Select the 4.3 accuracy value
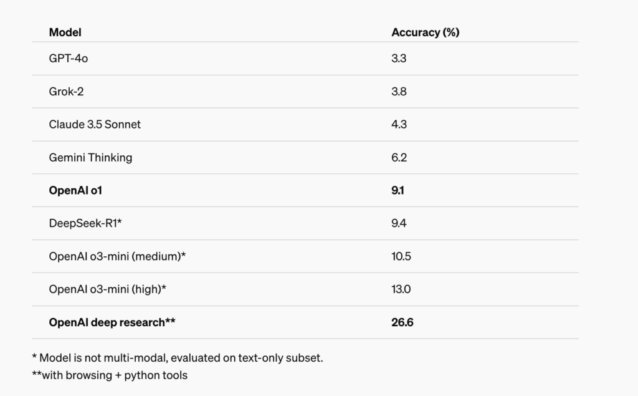Screen dimensions: 638x396 399,125
